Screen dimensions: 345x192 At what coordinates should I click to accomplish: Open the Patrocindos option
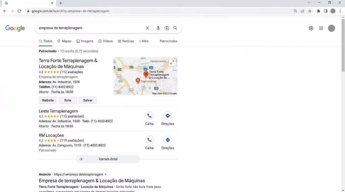pyautogui.click(x=168, y=41)
